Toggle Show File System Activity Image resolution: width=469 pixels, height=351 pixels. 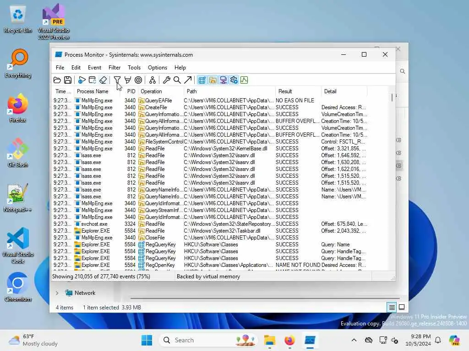[213, 80]
